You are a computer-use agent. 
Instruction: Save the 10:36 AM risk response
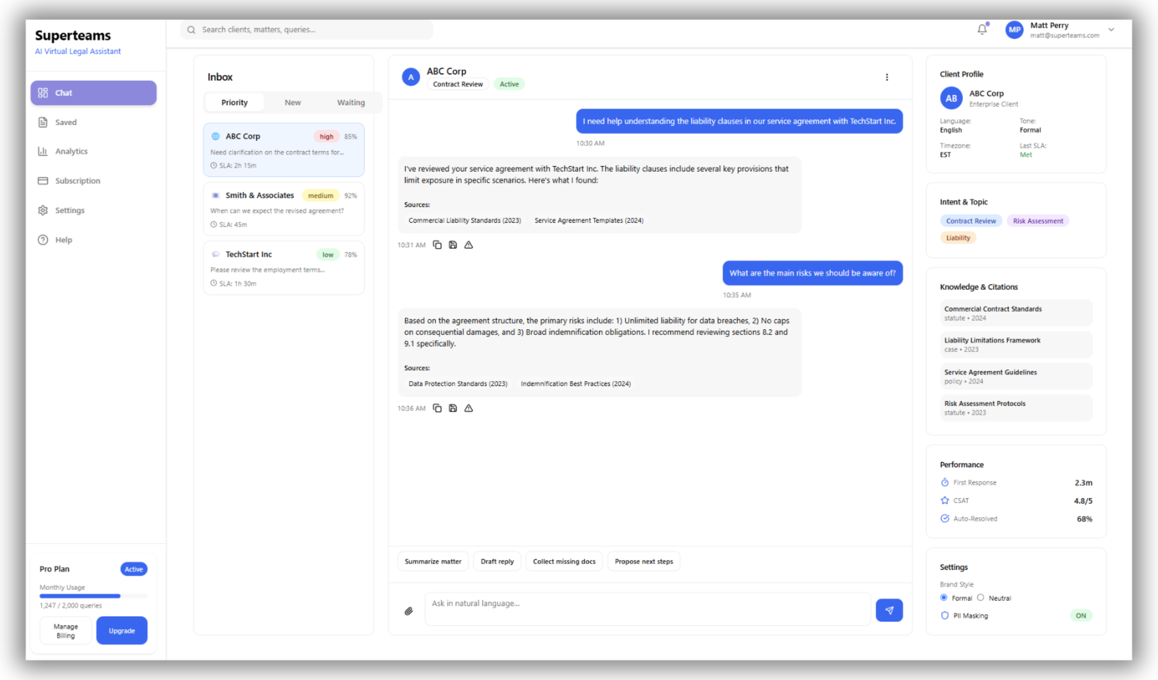tap(453, 408)
